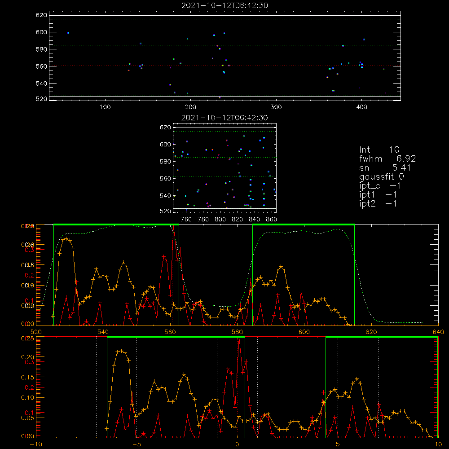The height and width of the screenshot is (449, 449).
Task: Click the top plot y-axis label 540
Action: click(x=41, y=84)
